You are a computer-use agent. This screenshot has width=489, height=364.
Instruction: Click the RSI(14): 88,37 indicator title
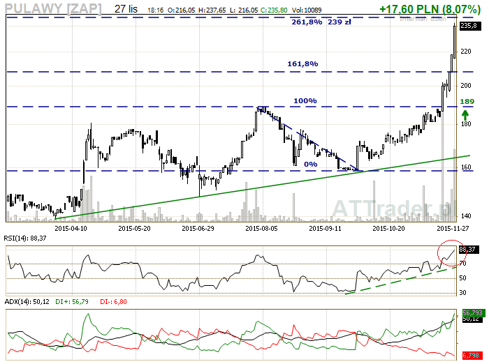coord(25,238)
